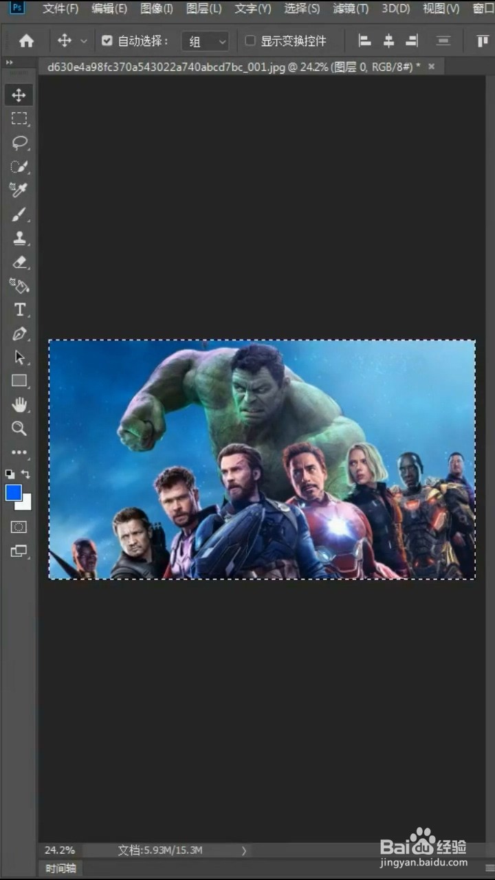The image size is (495, 880).
Task: Select the Type tool
Action: click(x=19, y=310)
